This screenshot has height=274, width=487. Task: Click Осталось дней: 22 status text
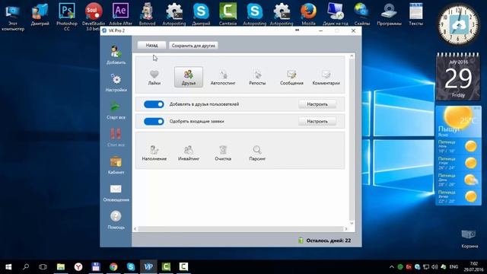pyautogui.click(x=328, y=241)
